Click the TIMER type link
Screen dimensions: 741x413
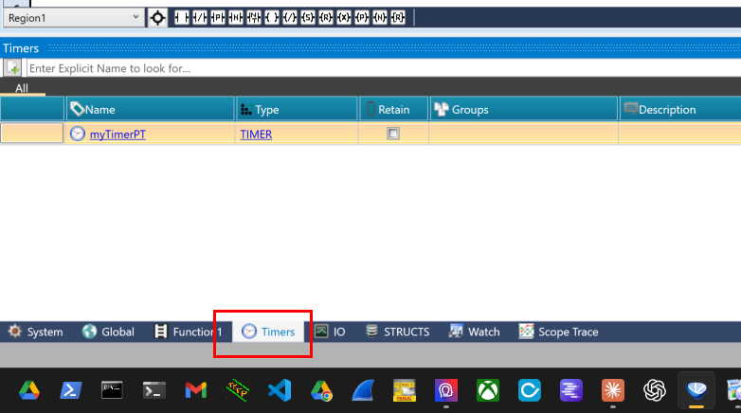click(x=256, y=135)
